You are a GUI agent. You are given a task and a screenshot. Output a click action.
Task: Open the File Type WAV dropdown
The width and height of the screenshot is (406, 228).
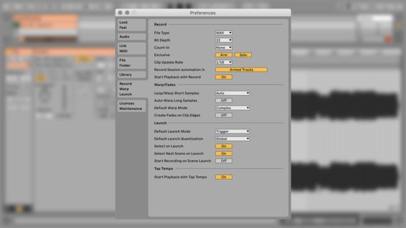pyautogui.click(x=224, y=33)
